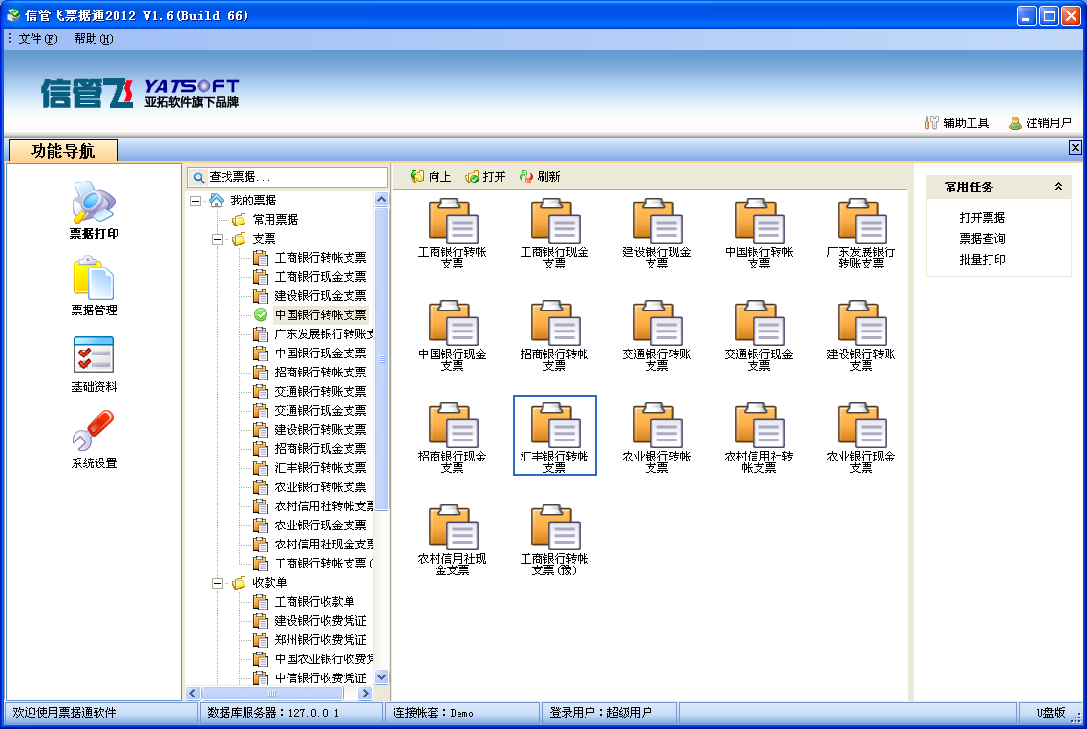Screen dimensions: 1087x729
Task: Select 中国银行转帐支票 in the tree
Action: tap(319, 315)
